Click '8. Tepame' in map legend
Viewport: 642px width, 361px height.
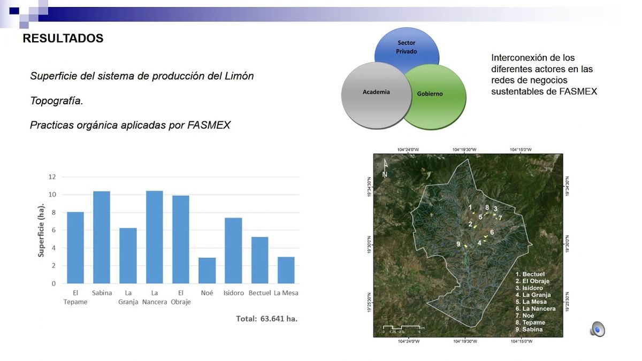coord(530,322)
